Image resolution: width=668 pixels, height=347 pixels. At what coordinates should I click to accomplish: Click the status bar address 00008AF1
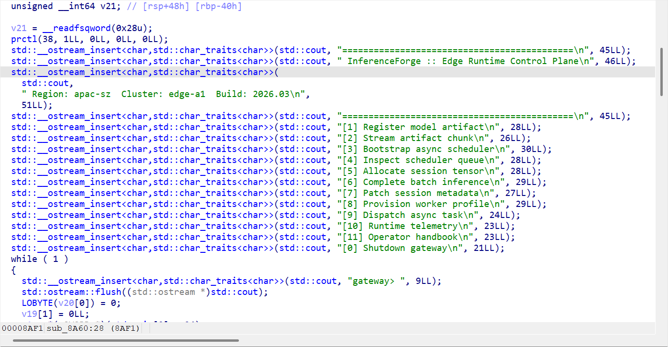click(22, 328)
